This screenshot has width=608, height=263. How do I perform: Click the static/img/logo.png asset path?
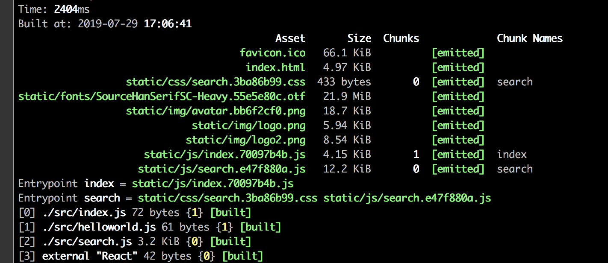(248, 126)
